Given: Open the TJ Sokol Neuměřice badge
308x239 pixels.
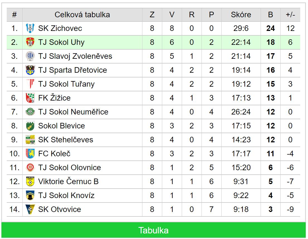Looking at the screenshot, I should (x=30, y=112).
